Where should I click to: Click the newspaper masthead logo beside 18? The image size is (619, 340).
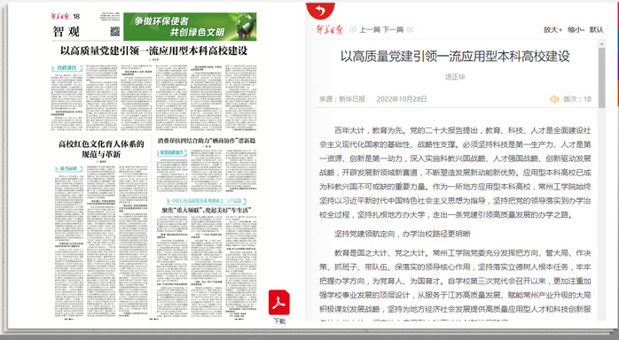(x=60, y=16)
